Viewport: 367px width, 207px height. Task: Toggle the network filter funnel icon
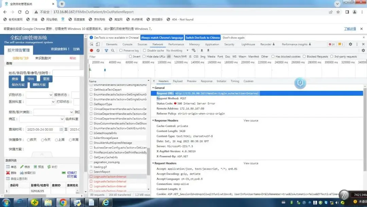pos(106,50)
